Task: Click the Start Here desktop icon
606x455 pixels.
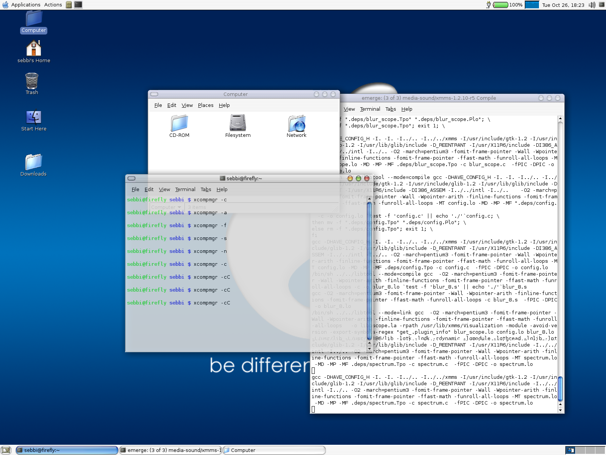Action: pyautogui.click(x=34, y=117)
